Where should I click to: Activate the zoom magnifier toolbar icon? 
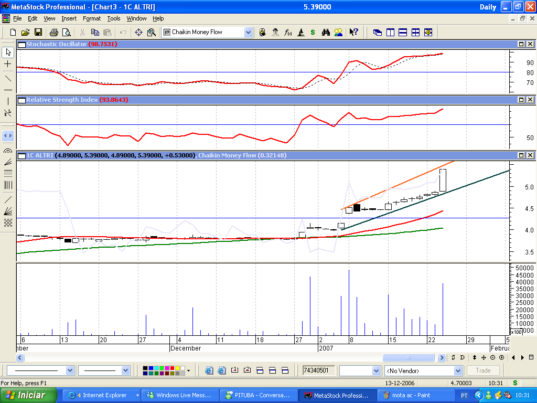[x=151, y=32]
